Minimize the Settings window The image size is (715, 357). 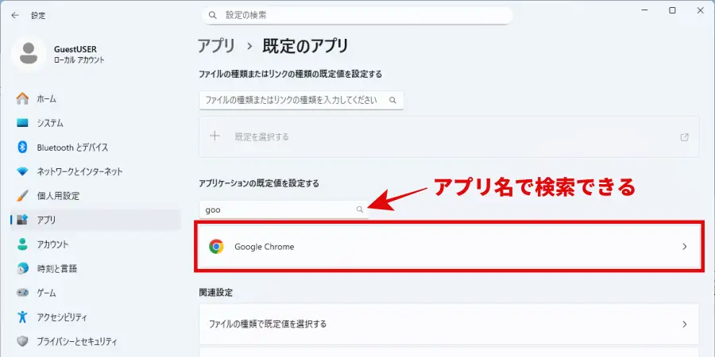pos(643,10)
